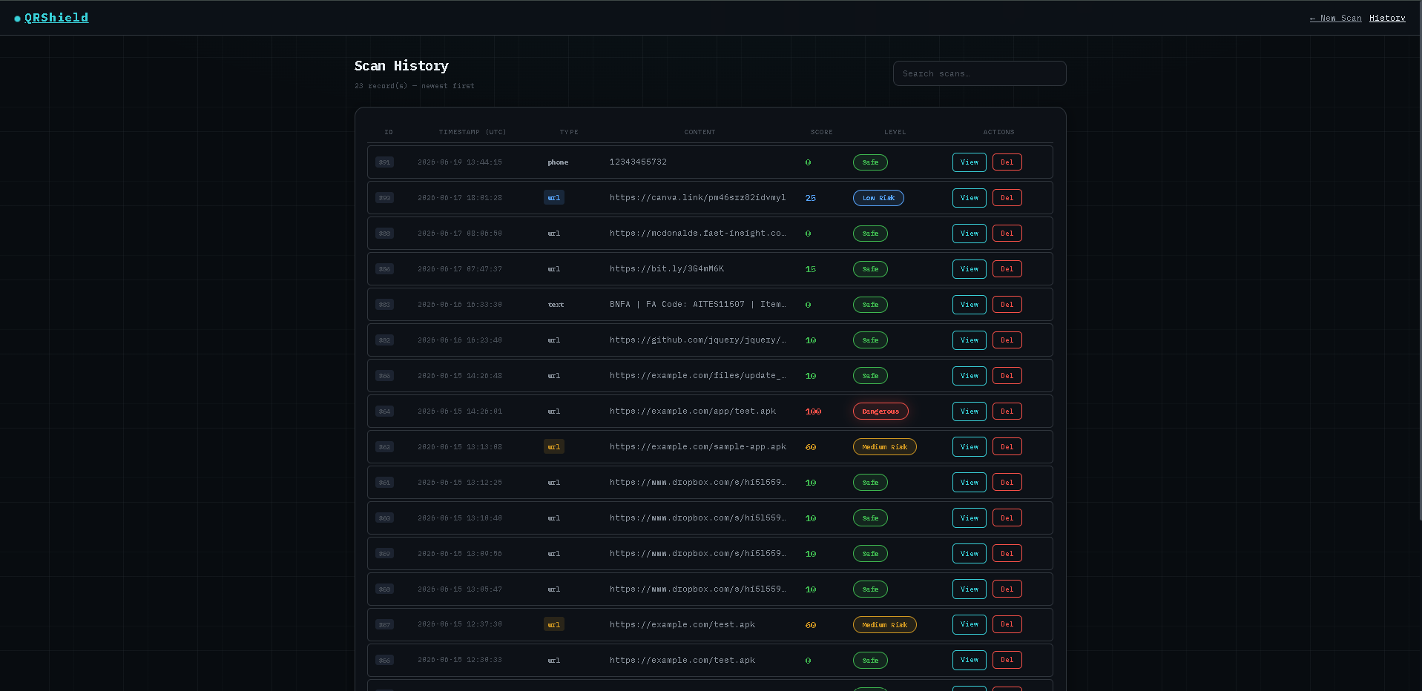The image size is (1422, 691).
Task: Click the Low Risk level badge
Action: click(878, 198)
